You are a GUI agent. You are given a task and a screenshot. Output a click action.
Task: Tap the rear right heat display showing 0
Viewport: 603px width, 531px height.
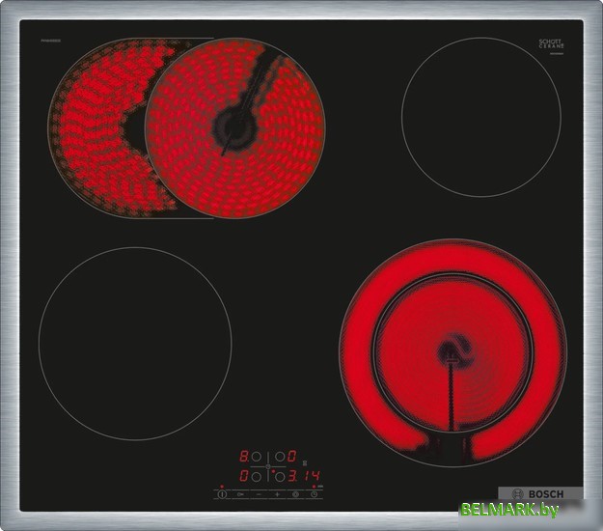[290, 457]
